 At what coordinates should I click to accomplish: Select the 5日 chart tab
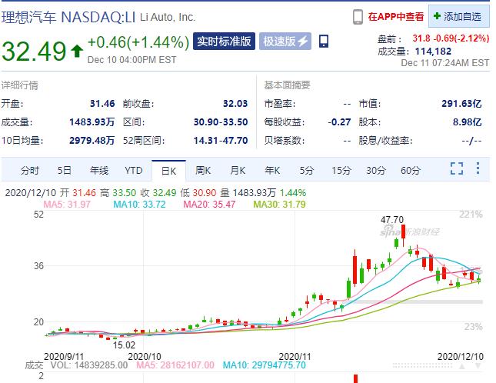tap(65, 171)
